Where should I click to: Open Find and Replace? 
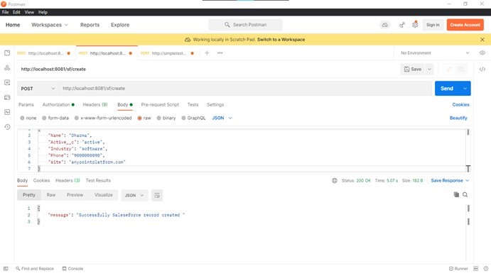click(35, 269)
